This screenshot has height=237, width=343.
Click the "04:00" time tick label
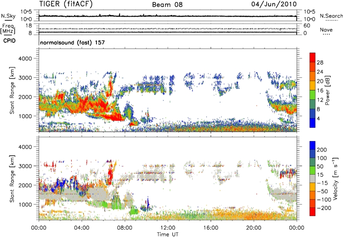[x=81, y=228]
